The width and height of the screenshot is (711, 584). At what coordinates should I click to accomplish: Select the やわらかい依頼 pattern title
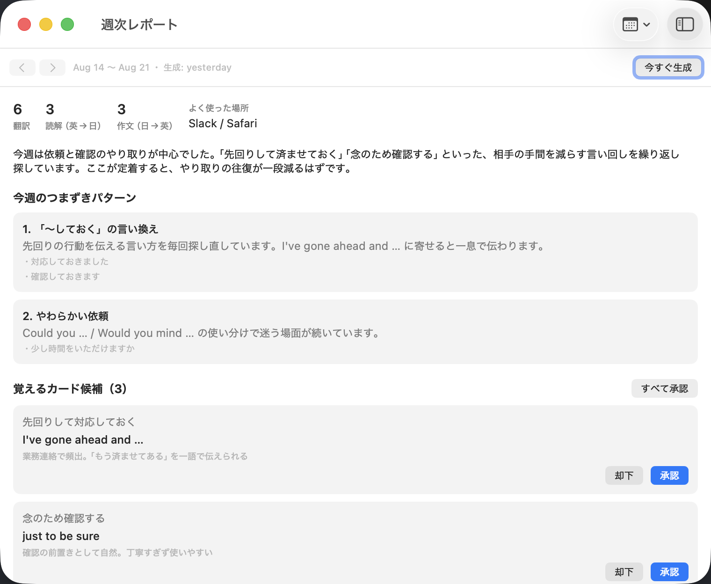click(x=65, y=316)
